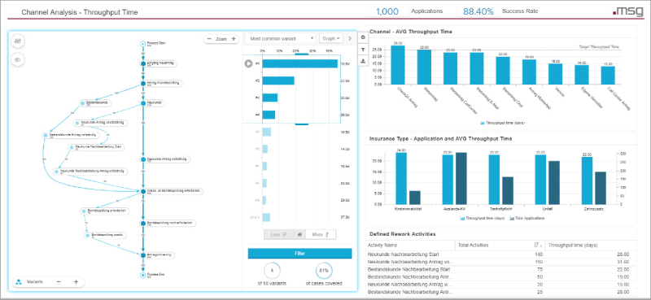Open the Most common variant dropdown
Image resolution: width=651 pixels, height=300 pixels.
tap(280, 38)
